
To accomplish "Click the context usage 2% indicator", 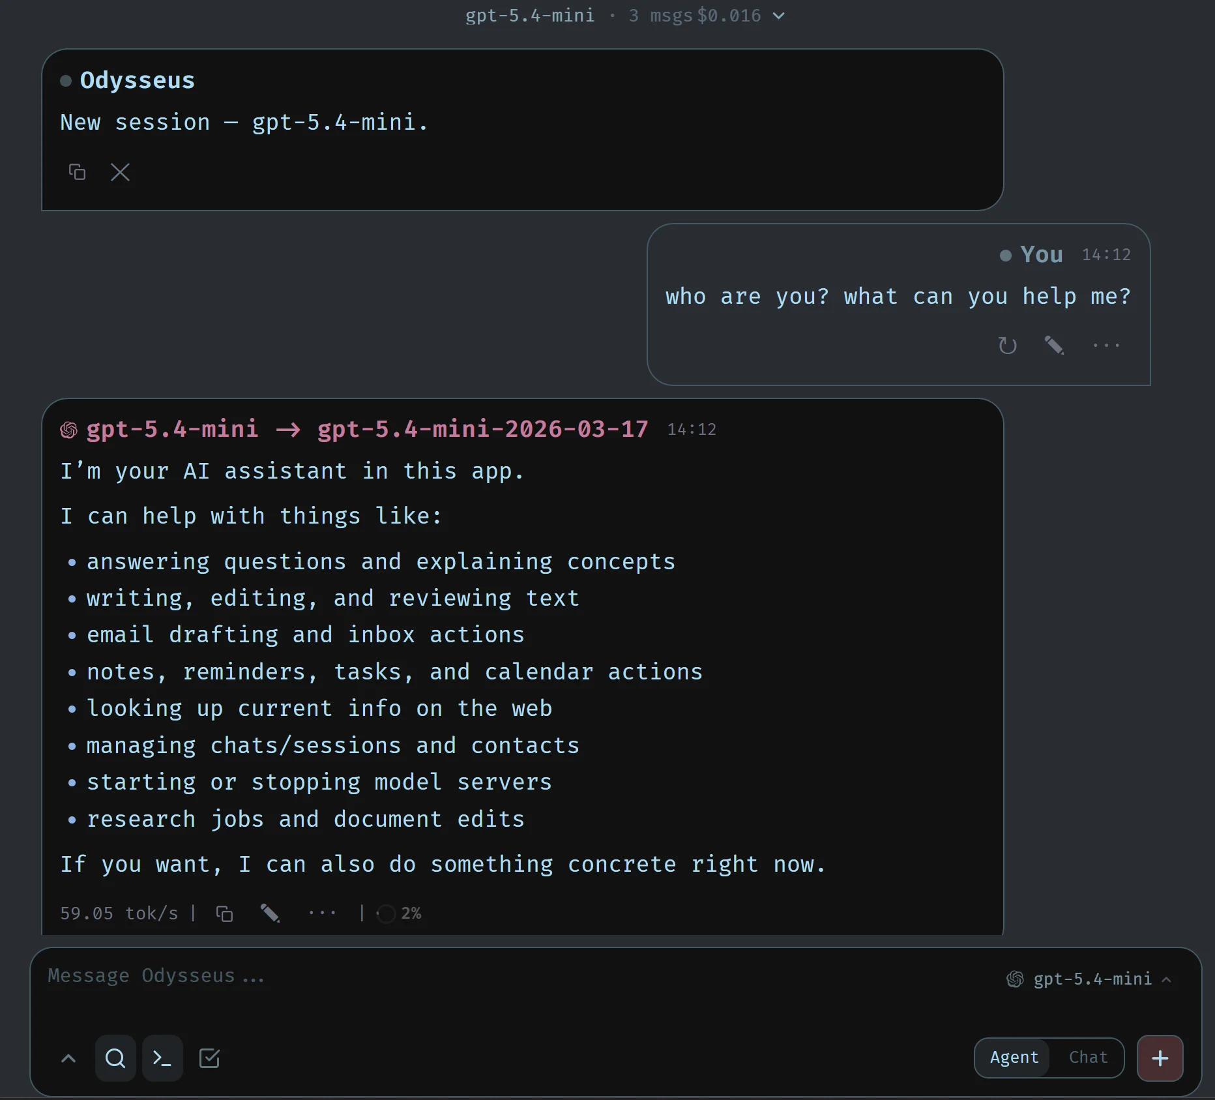I will point(400,914).
